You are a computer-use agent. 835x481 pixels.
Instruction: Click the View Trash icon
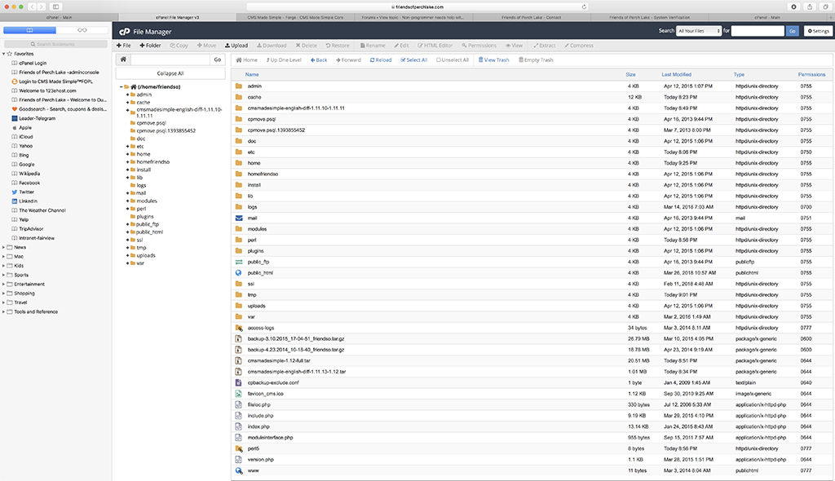pyautogui.click(x=481, y=60)
